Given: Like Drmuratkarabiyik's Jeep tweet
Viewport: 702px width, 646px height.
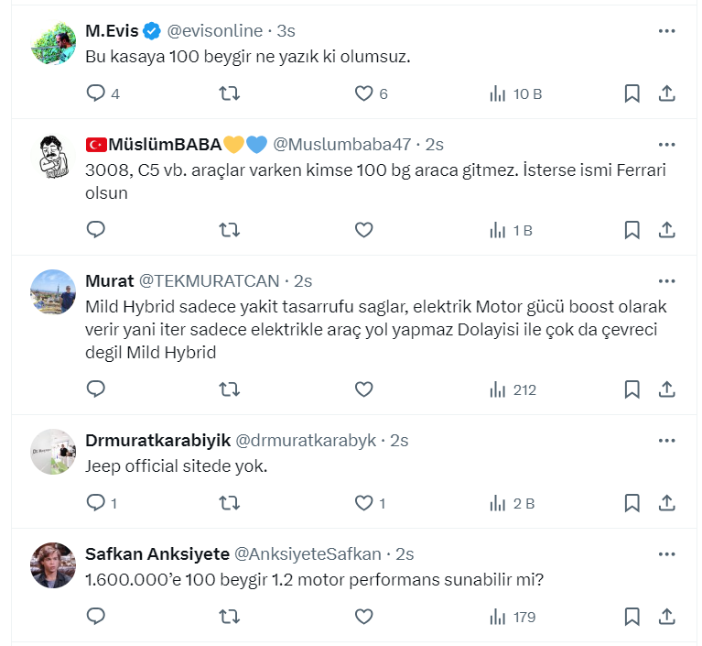Looking at the screenshot, I should tap(364, 503).
